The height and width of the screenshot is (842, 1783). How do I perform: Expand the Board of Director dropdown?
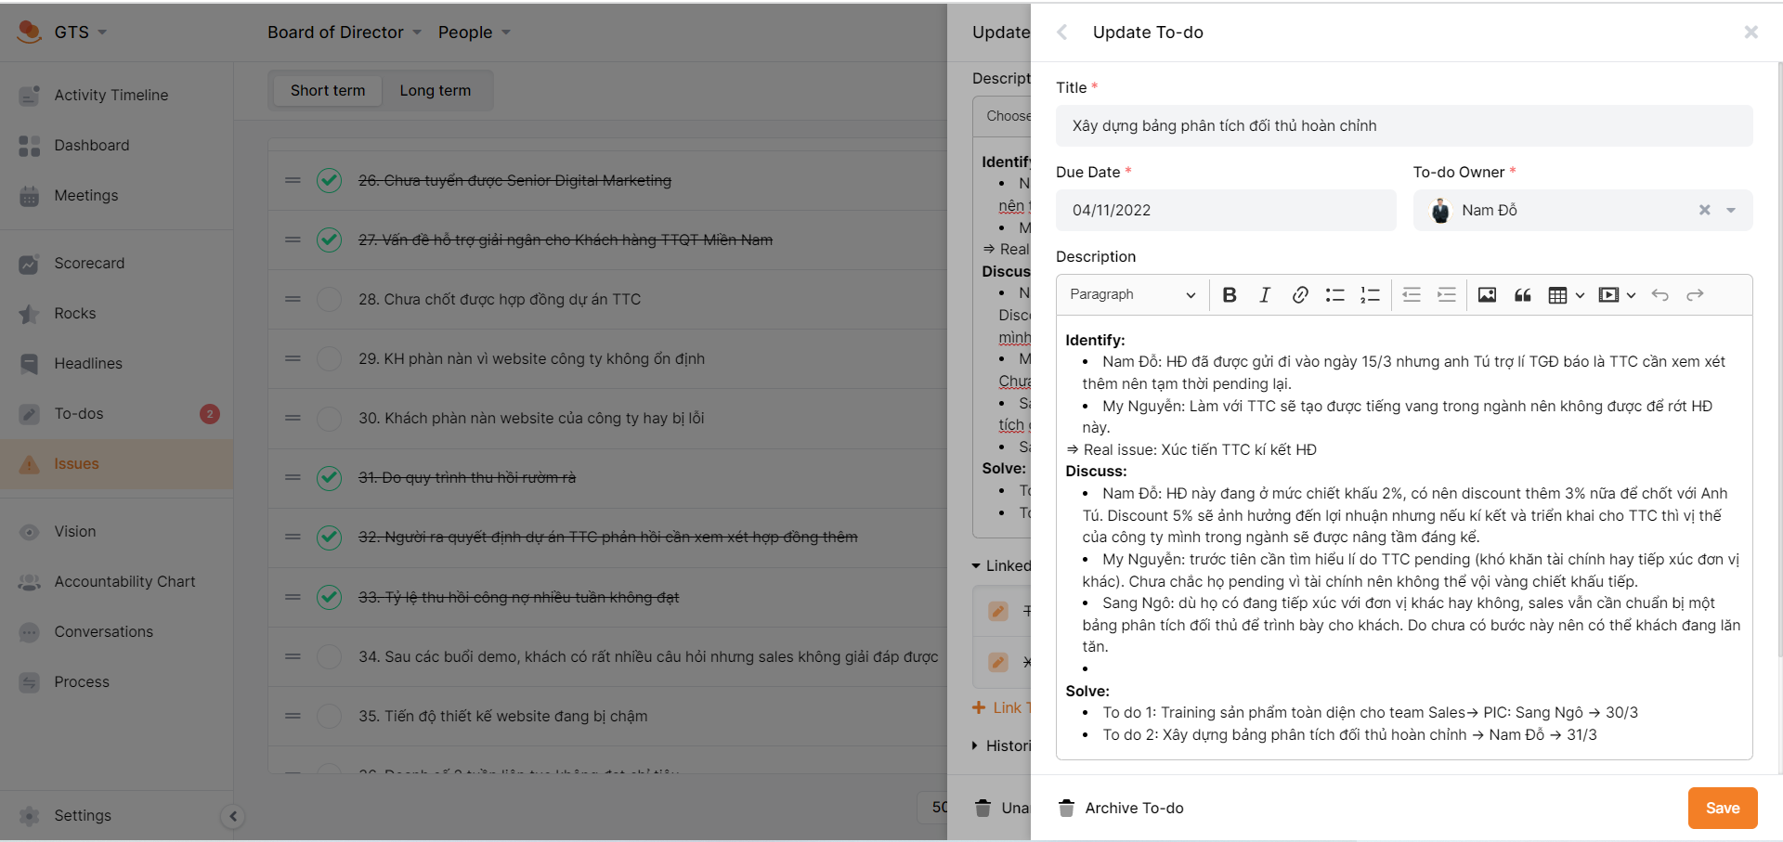345,32
